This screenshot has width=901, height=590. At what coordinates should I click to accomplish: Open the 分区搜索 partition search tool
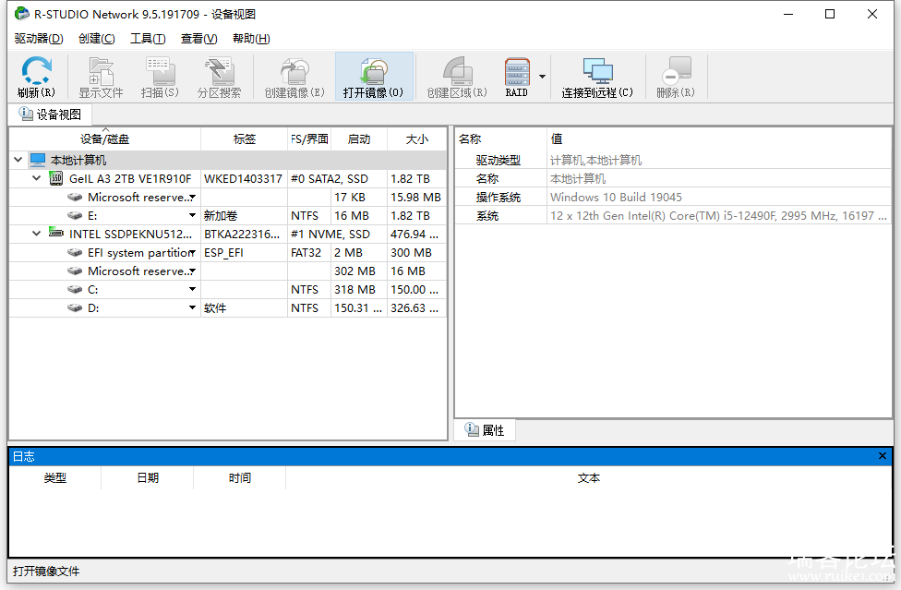(219, 76)
